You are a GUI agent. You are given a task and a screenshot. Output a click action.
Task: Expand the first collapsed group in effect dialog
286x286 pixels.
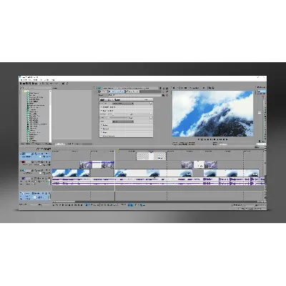102,107
